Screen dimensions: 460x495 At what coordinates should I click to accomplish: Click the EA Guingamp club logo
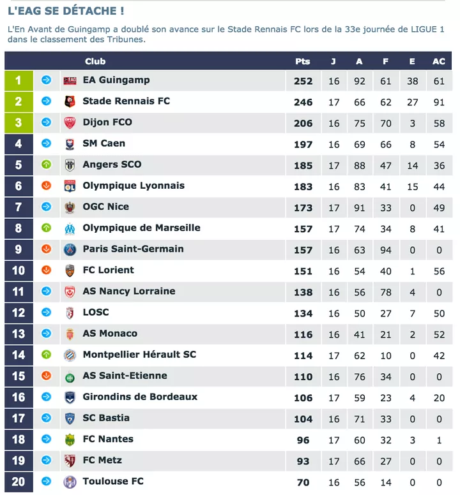coord(70,80)
